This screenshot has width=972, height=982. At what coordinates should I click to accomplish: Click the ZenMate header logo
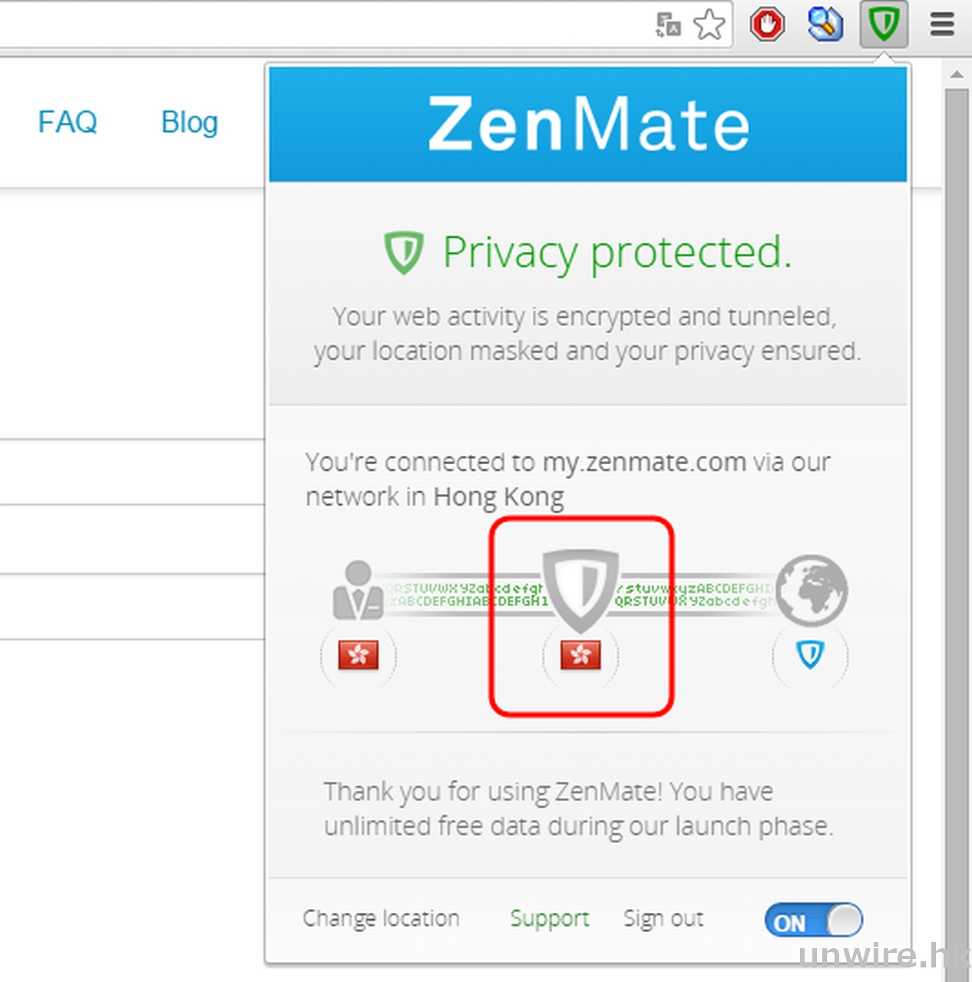click(588, 124)
